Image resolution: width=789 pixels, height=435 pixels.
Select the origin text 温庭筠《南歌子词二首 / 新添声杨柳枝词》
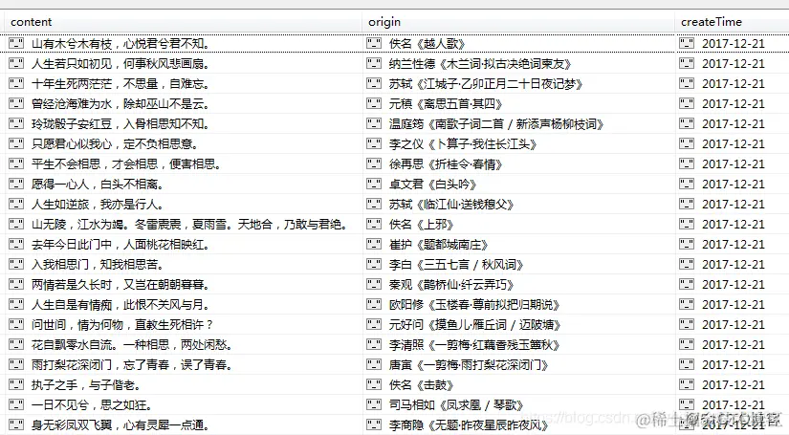tap(496, 124)
